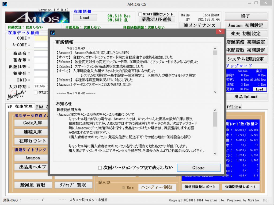Open DBメンテナンス

[x=199, y=25]
